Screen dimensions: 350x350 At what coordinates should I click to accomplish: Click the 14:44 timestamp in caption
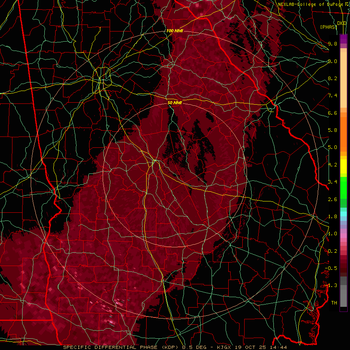click(x=278, y=347)
